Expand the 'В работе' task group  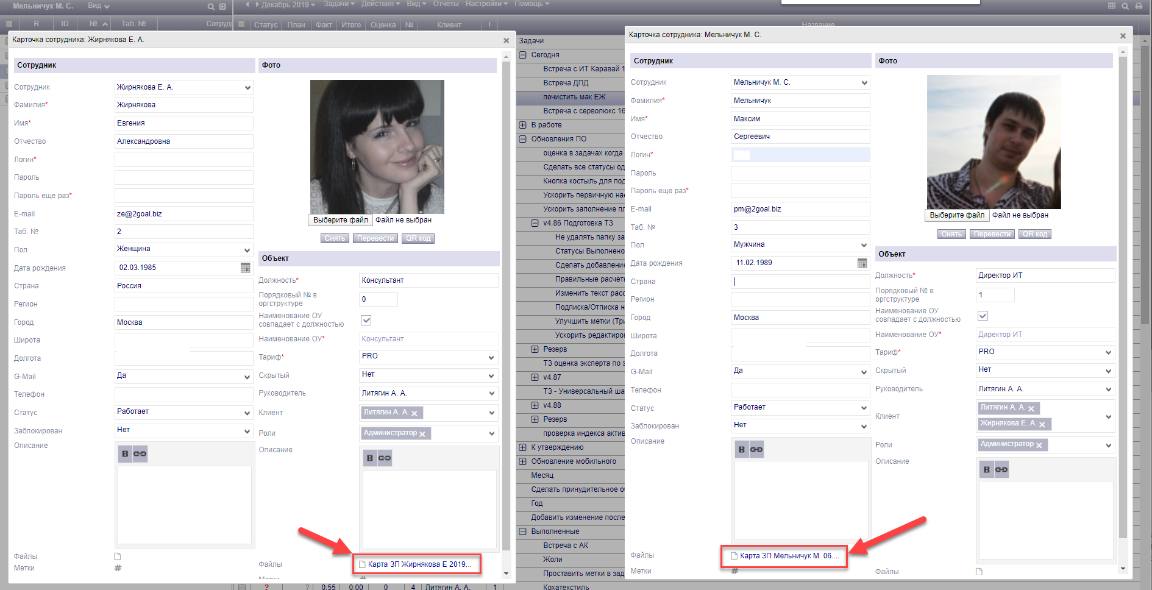tap(522, 125)
